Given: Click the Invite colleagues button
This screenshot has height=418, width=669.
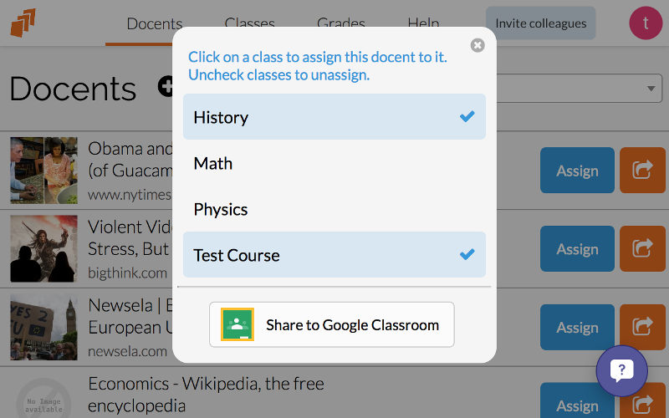Looking at the screenshot, I should click(x=540, y=23).
